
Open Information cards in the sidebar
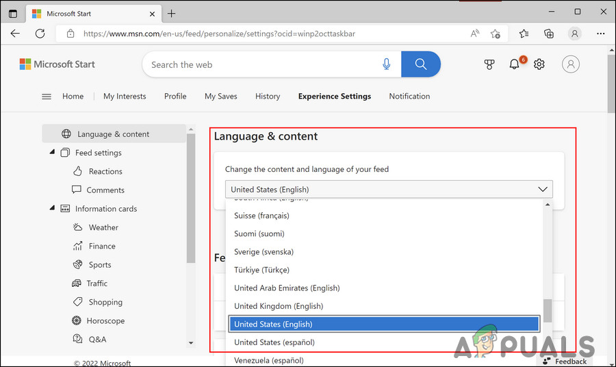click(x=106, y=209)
